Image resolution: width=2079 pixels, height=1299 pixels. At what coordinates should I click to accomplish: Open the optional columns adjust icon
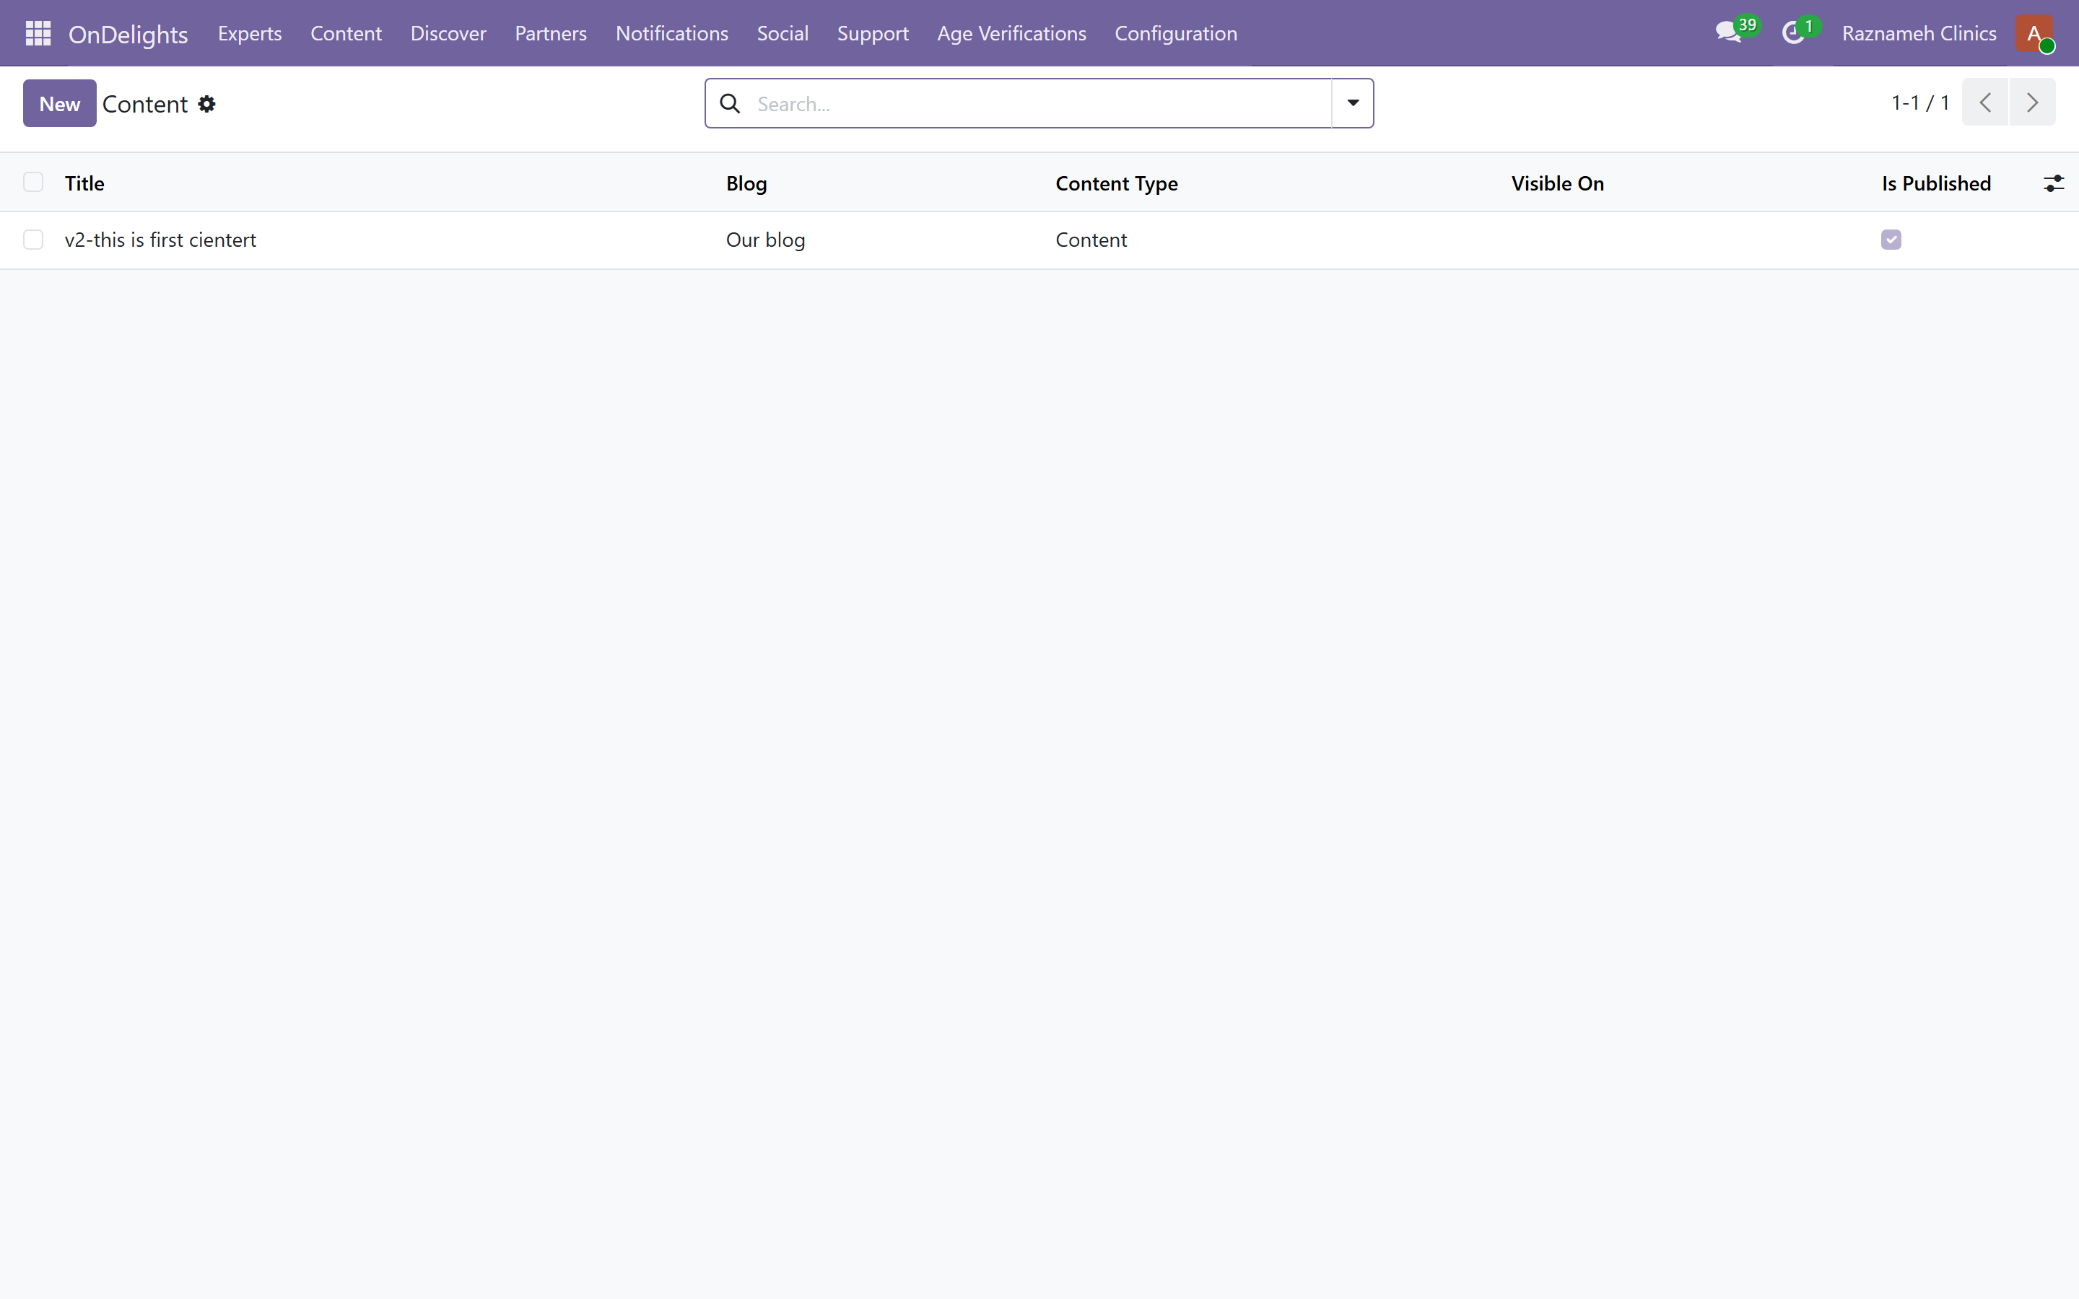(2053, 183)
